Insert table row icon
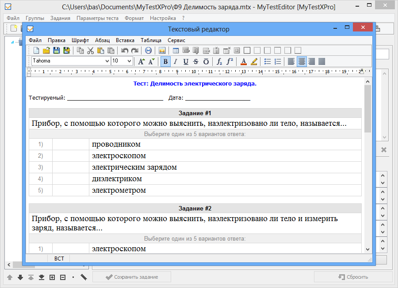This screenshot has width=398, height=288. [186, 51]
